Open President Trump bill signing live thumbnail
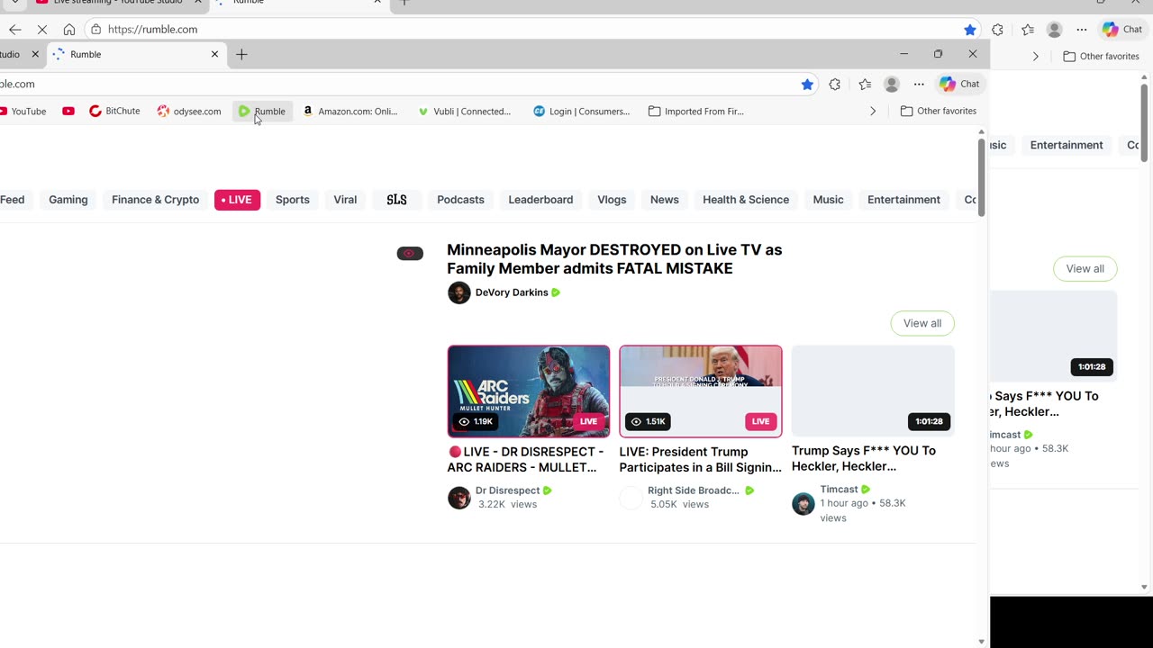 (x=701, y=391)
